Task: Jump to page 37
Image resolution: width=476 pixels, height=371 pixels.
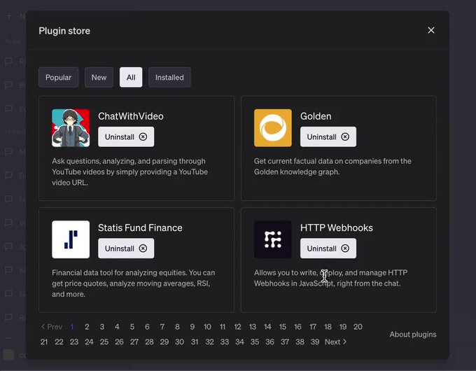Action: click(285, 342)
